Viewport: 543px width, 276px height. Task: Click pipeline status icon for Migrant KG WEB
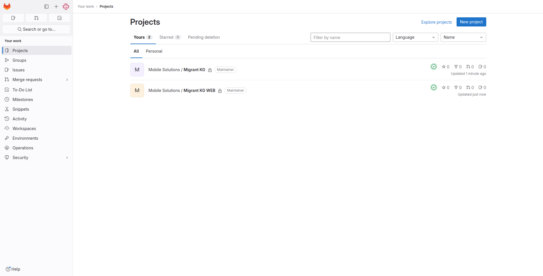click(x=433, y=87)
